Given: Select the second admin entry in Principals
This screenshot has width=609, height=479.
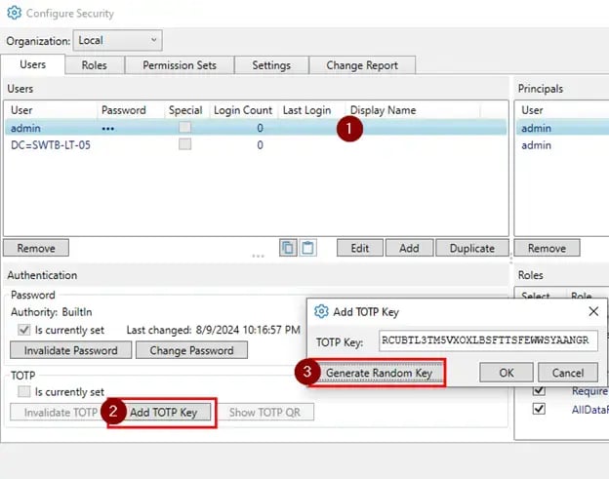Looking at the screenshot, I should point(562,144).
